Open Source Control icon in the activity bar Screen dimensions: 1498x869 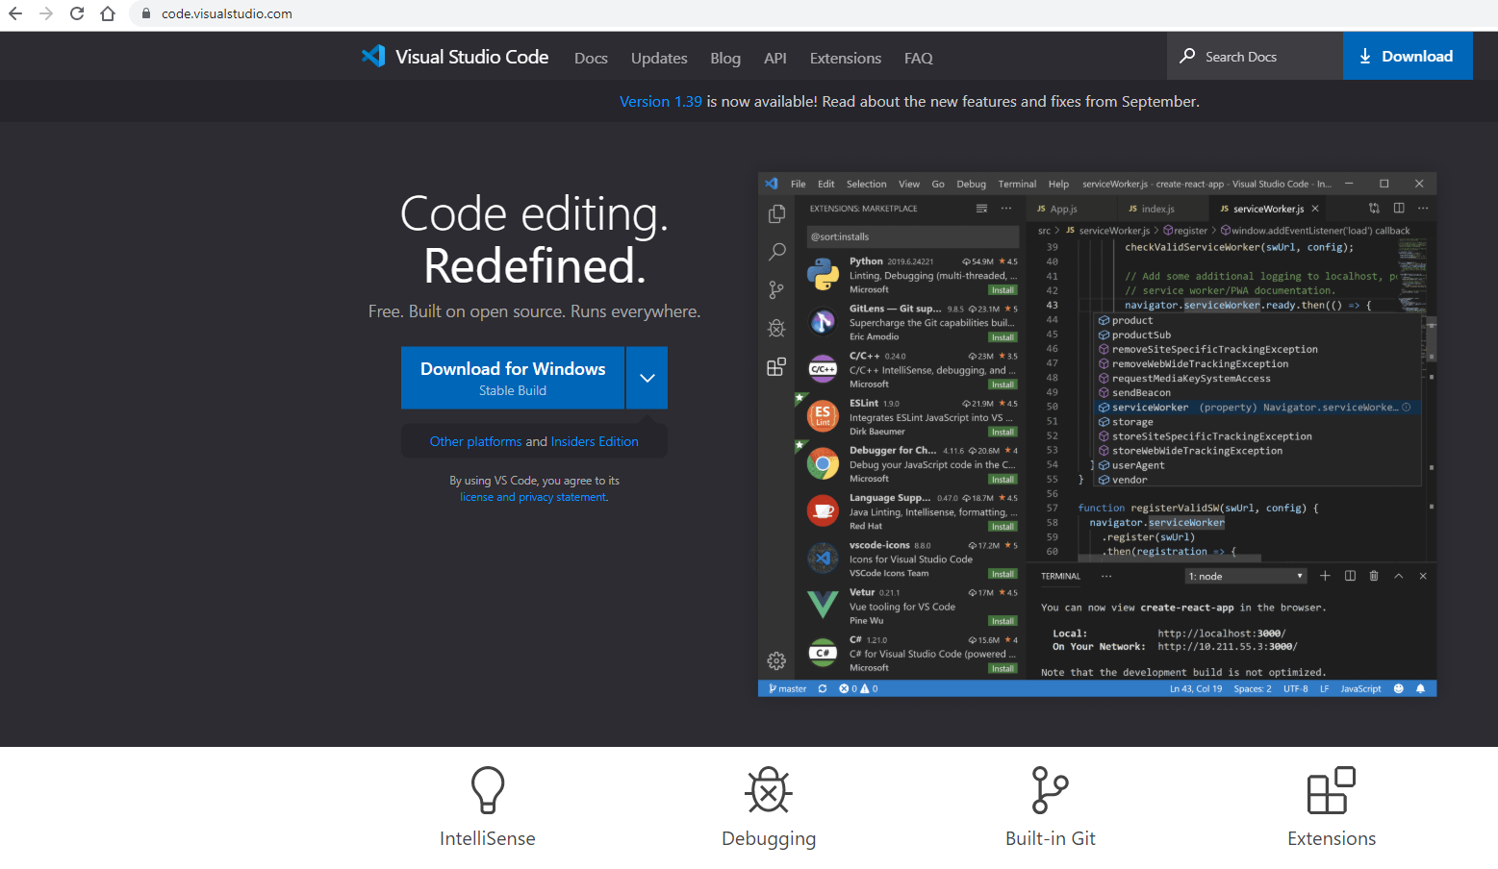point(776,289)
